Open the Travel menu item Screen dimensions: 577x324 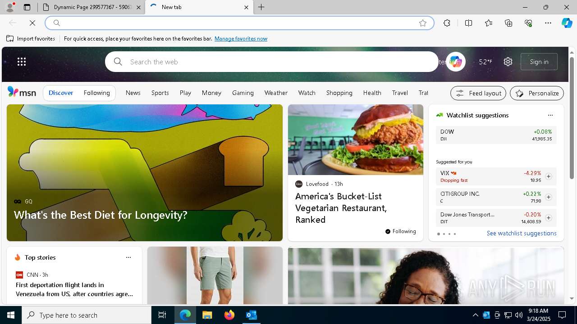click(400, 93)
